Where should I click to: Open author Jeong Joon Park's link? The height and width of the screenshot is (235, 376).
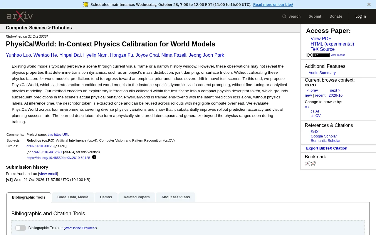pos(206,55)
